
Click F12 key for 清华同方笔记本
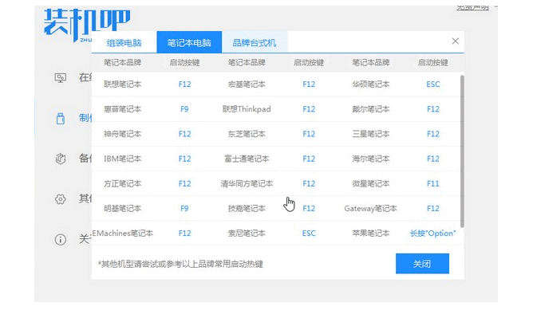coord(309,184)
